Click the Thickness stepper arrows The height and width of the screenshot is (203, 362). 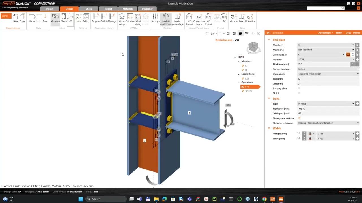352,64
